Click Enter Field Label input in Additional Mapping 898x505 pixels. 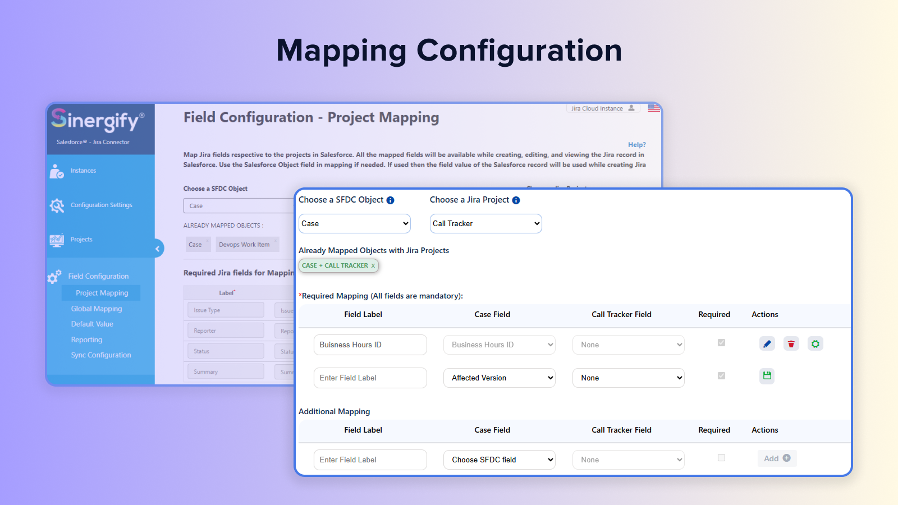(370, 460)
